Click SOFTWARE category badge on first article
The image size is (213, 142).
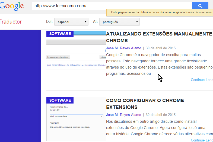60,34
